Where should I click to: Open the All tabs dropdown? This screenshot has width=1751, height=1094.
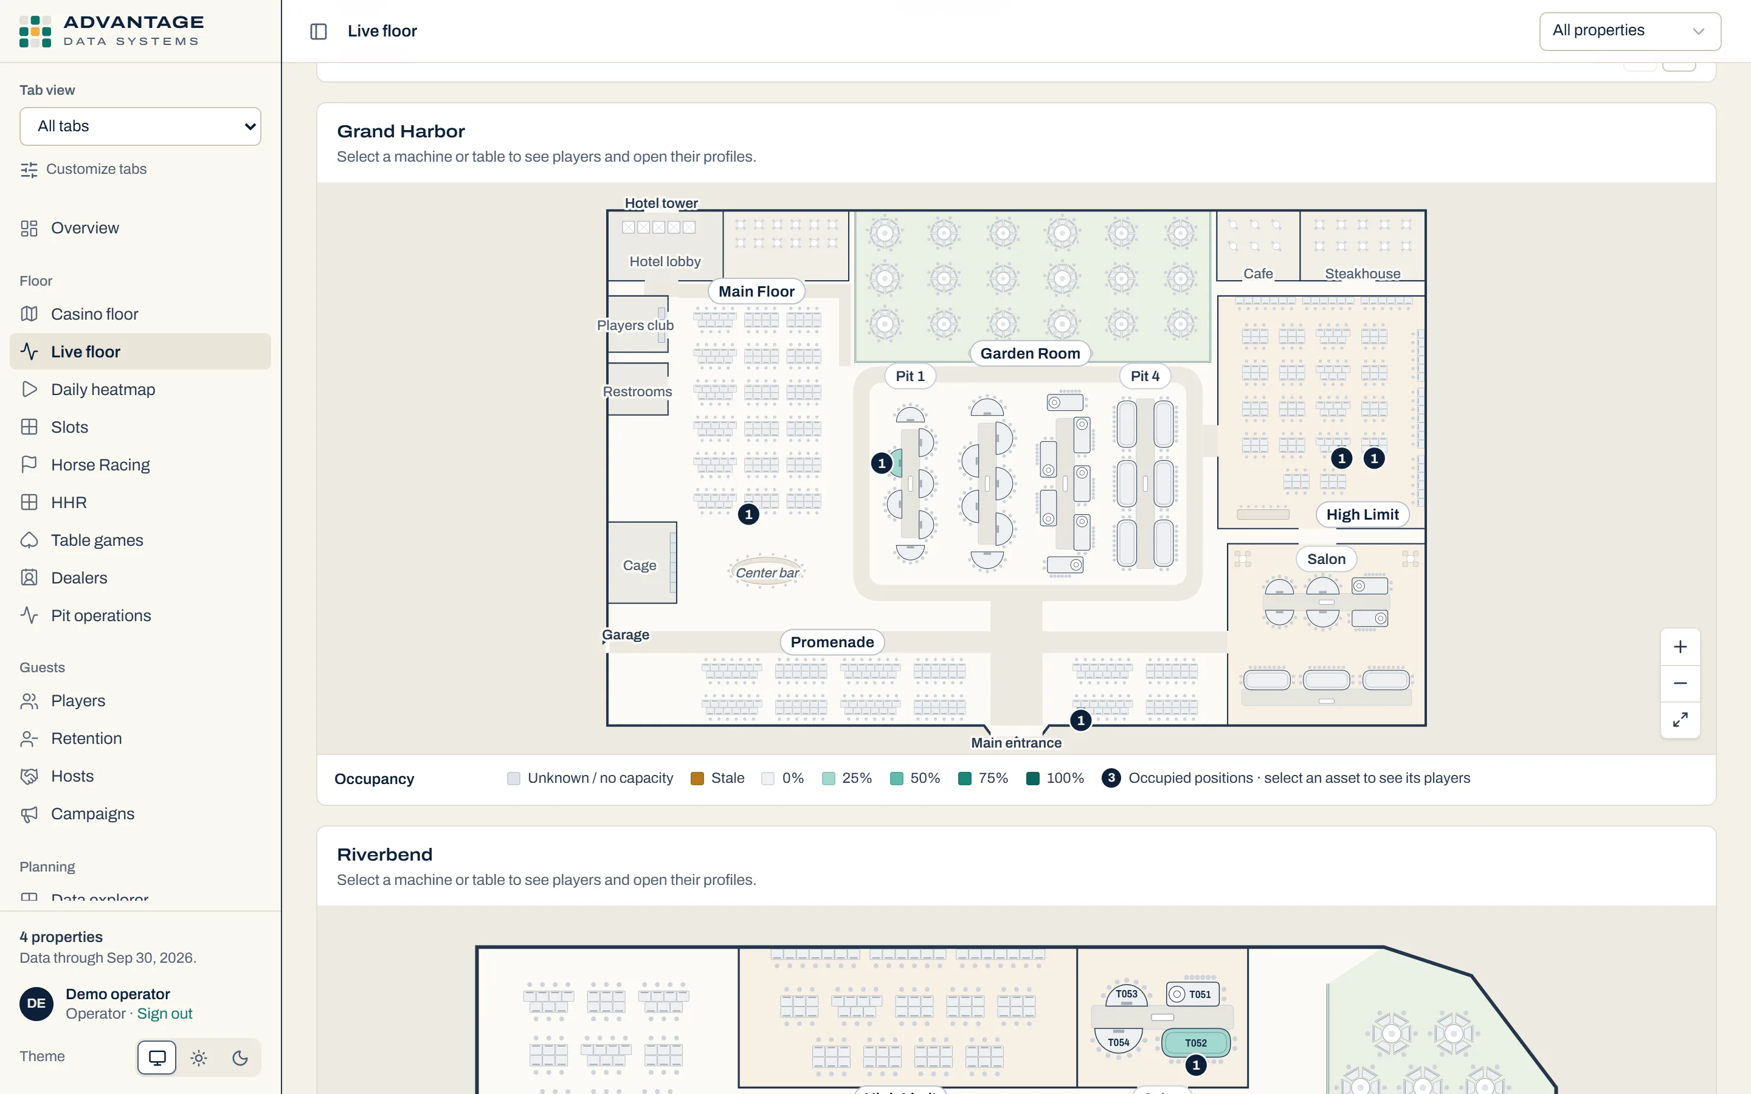pyautogui.click(x=140, y=126)
